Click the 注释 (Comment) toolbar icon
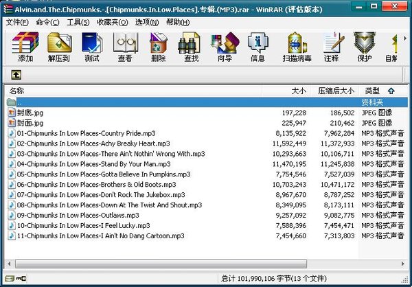The image size is (412, 287). click(x=334, y=43)
